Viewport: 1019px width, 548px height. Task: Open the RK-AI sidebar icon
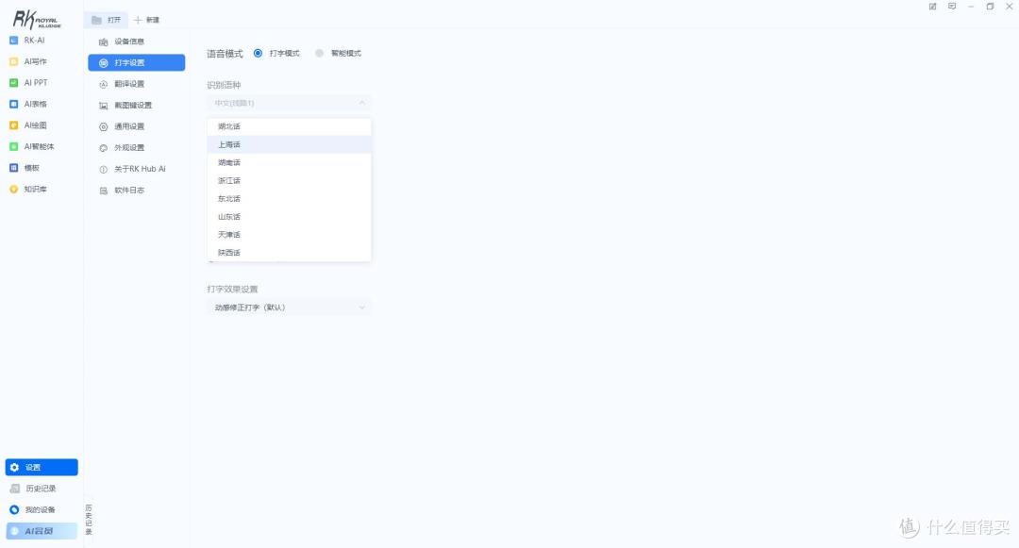[13, 41]
